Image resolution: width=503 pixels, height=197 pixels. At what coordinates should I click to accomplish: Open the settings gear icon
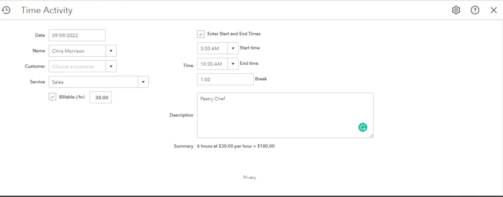[456, 10]
